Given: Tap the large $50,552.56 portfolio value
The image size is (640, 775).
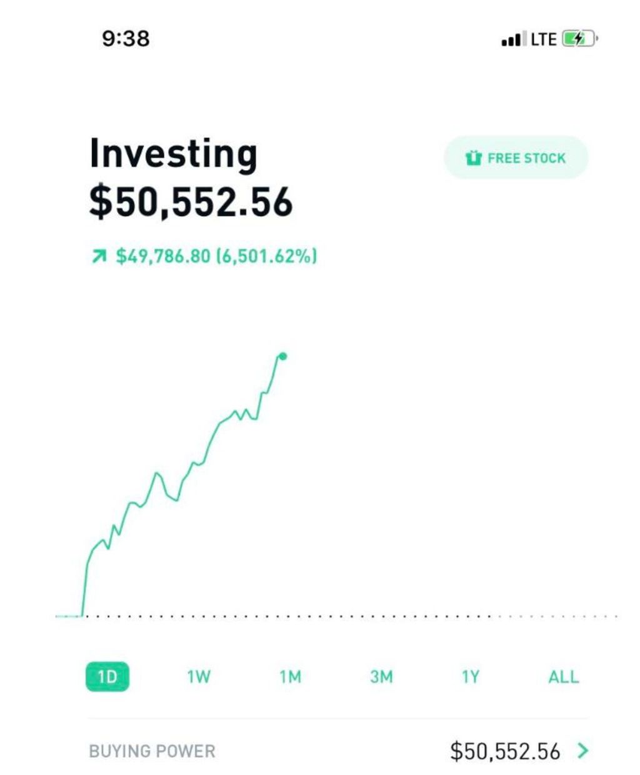Looking at the screenshot, I should click(x=191, y=202).
